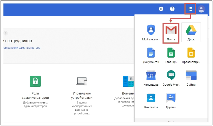Screen dimensions: 213x126
Task: Expand more apps with Ещё
Action: pos(171,122)
